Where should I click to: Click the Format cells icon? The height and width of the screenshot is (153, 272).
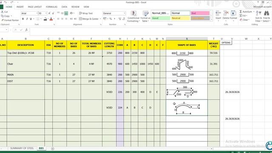tap(233, 14)
